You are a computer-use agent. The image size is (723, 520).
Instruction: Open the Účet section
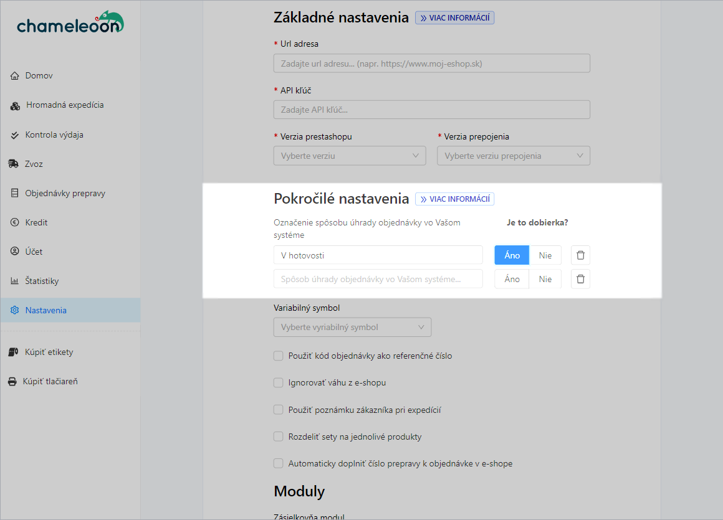tap(15, 252)
